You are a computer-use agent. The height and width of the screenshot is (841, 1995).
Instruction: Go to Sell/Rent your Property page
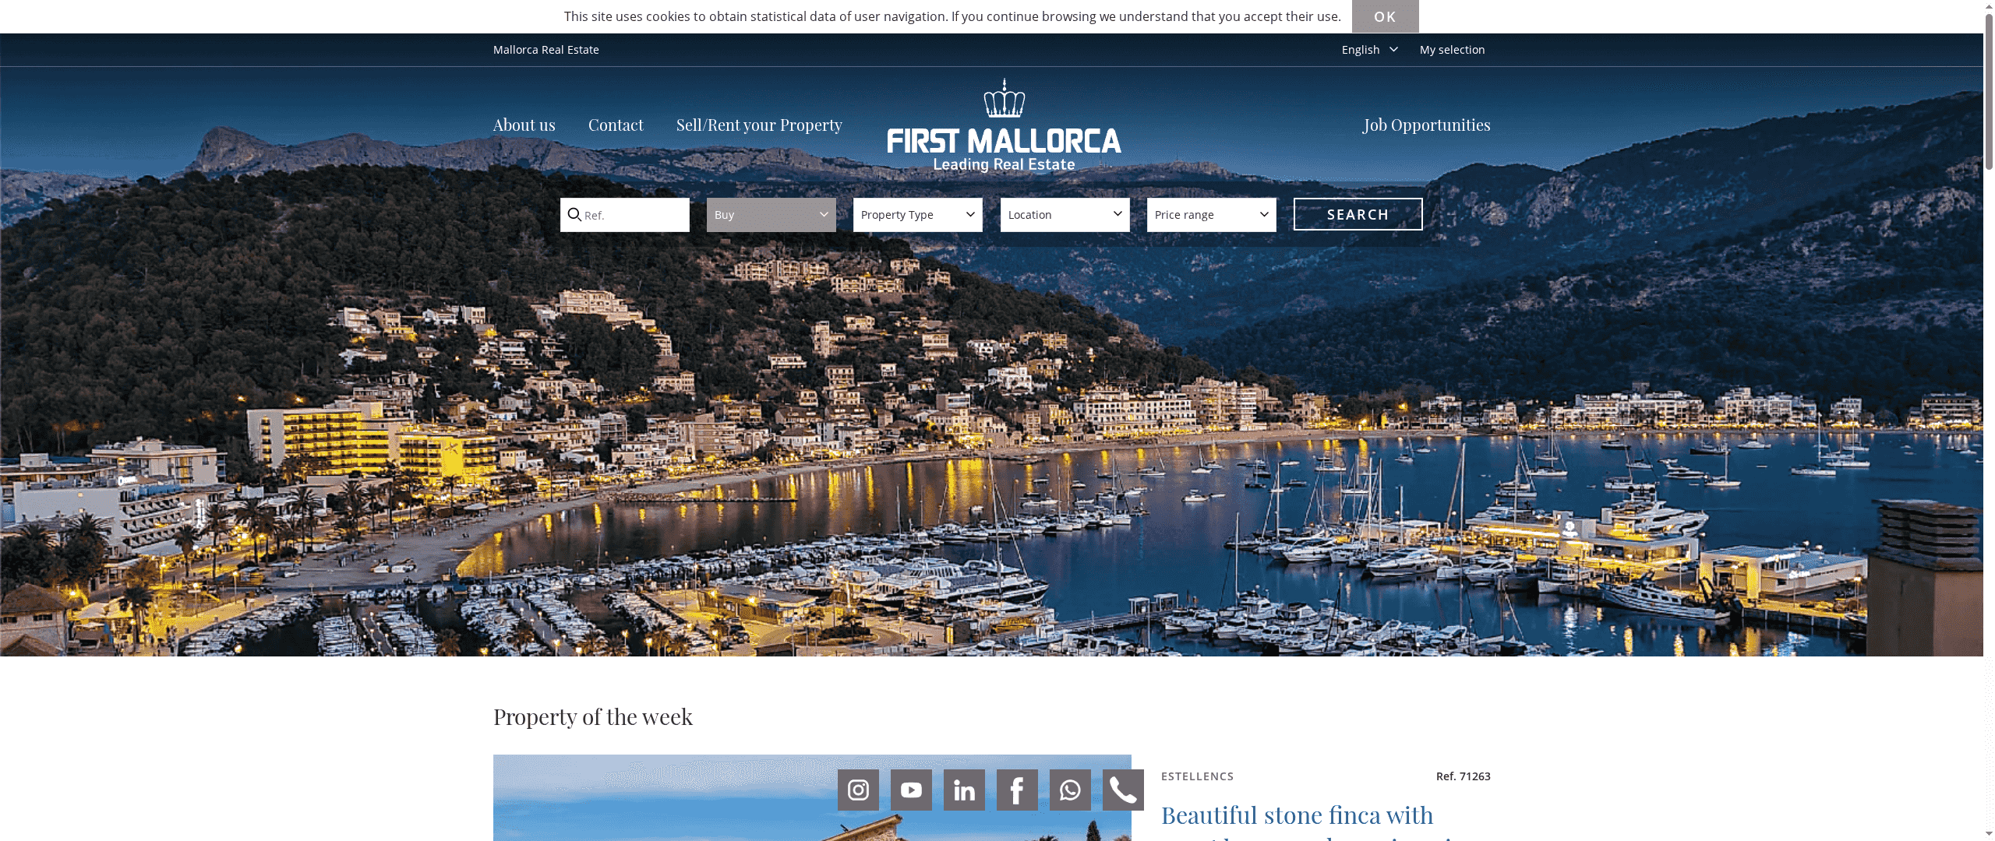(x=759, y=125)
